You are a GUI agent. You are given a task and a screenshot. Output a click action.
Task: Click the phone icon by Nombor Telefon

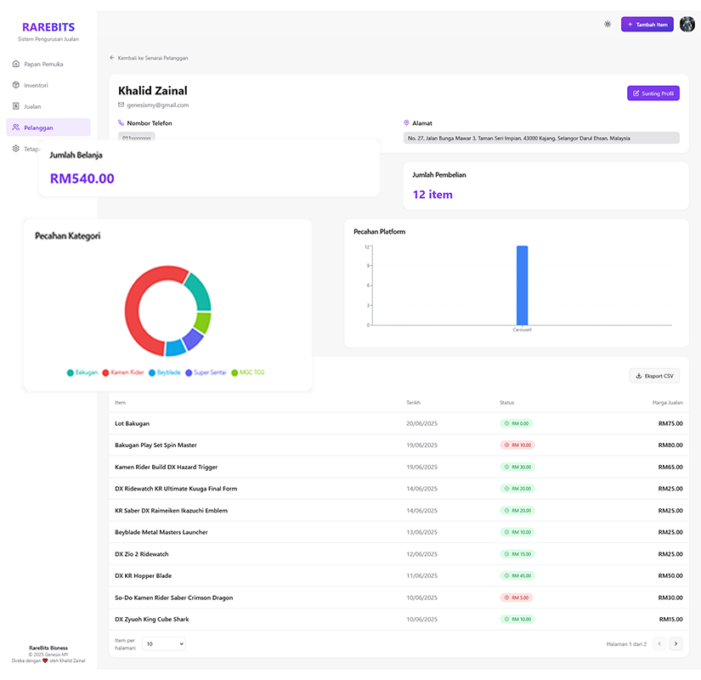pyautogui.click(x=122, y=123)
